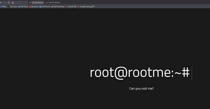Open the Exploit-DB bookmark

[71, 6]
